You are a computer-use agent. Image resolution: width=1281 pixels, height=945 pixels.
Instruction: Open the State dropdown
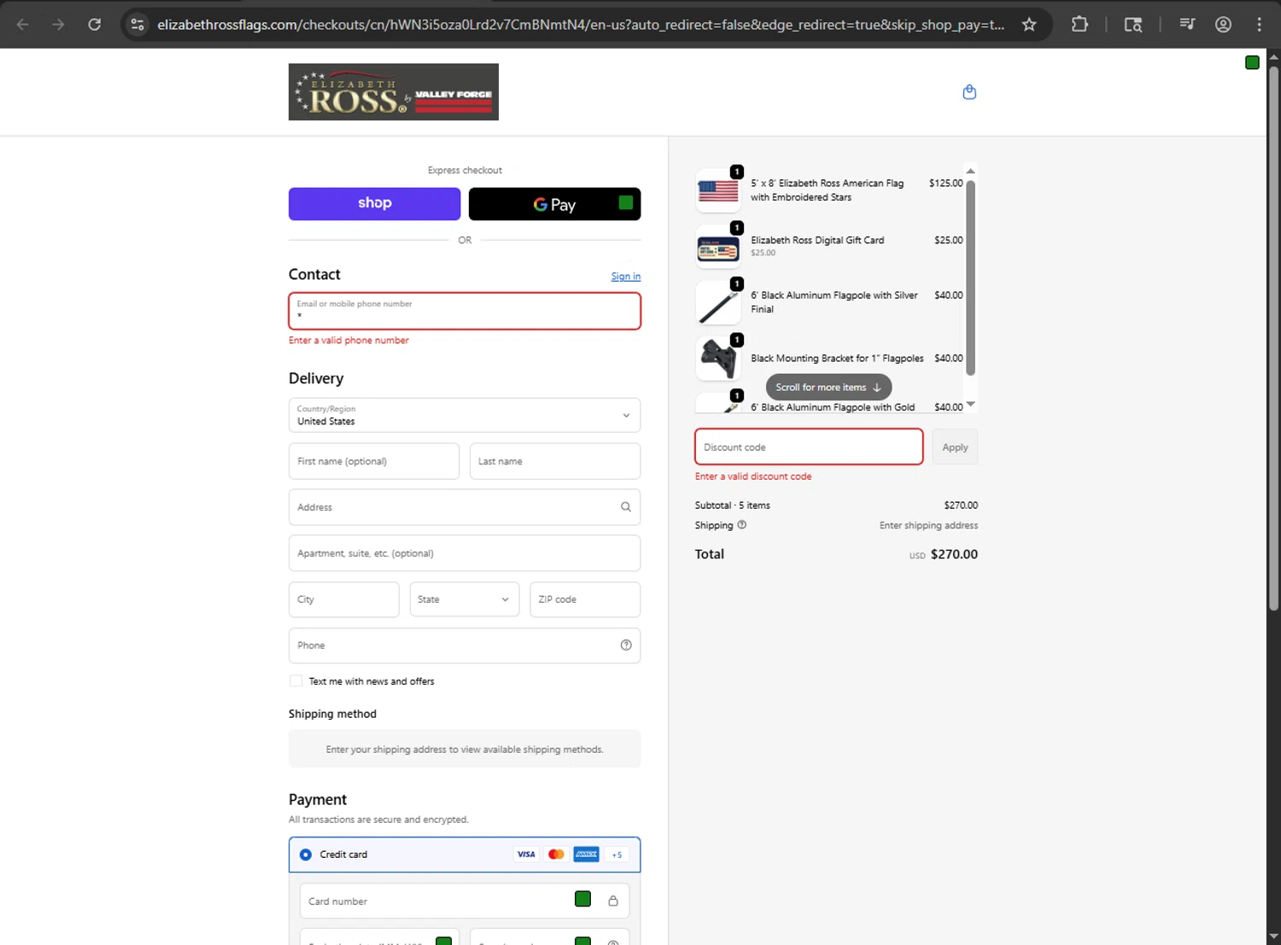pyautogui.click(x=465, y=599)
